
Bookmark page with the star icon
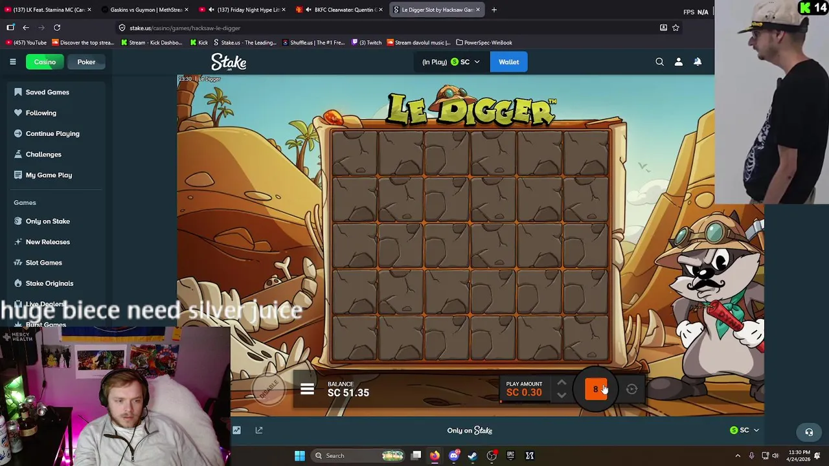point(676,28)
